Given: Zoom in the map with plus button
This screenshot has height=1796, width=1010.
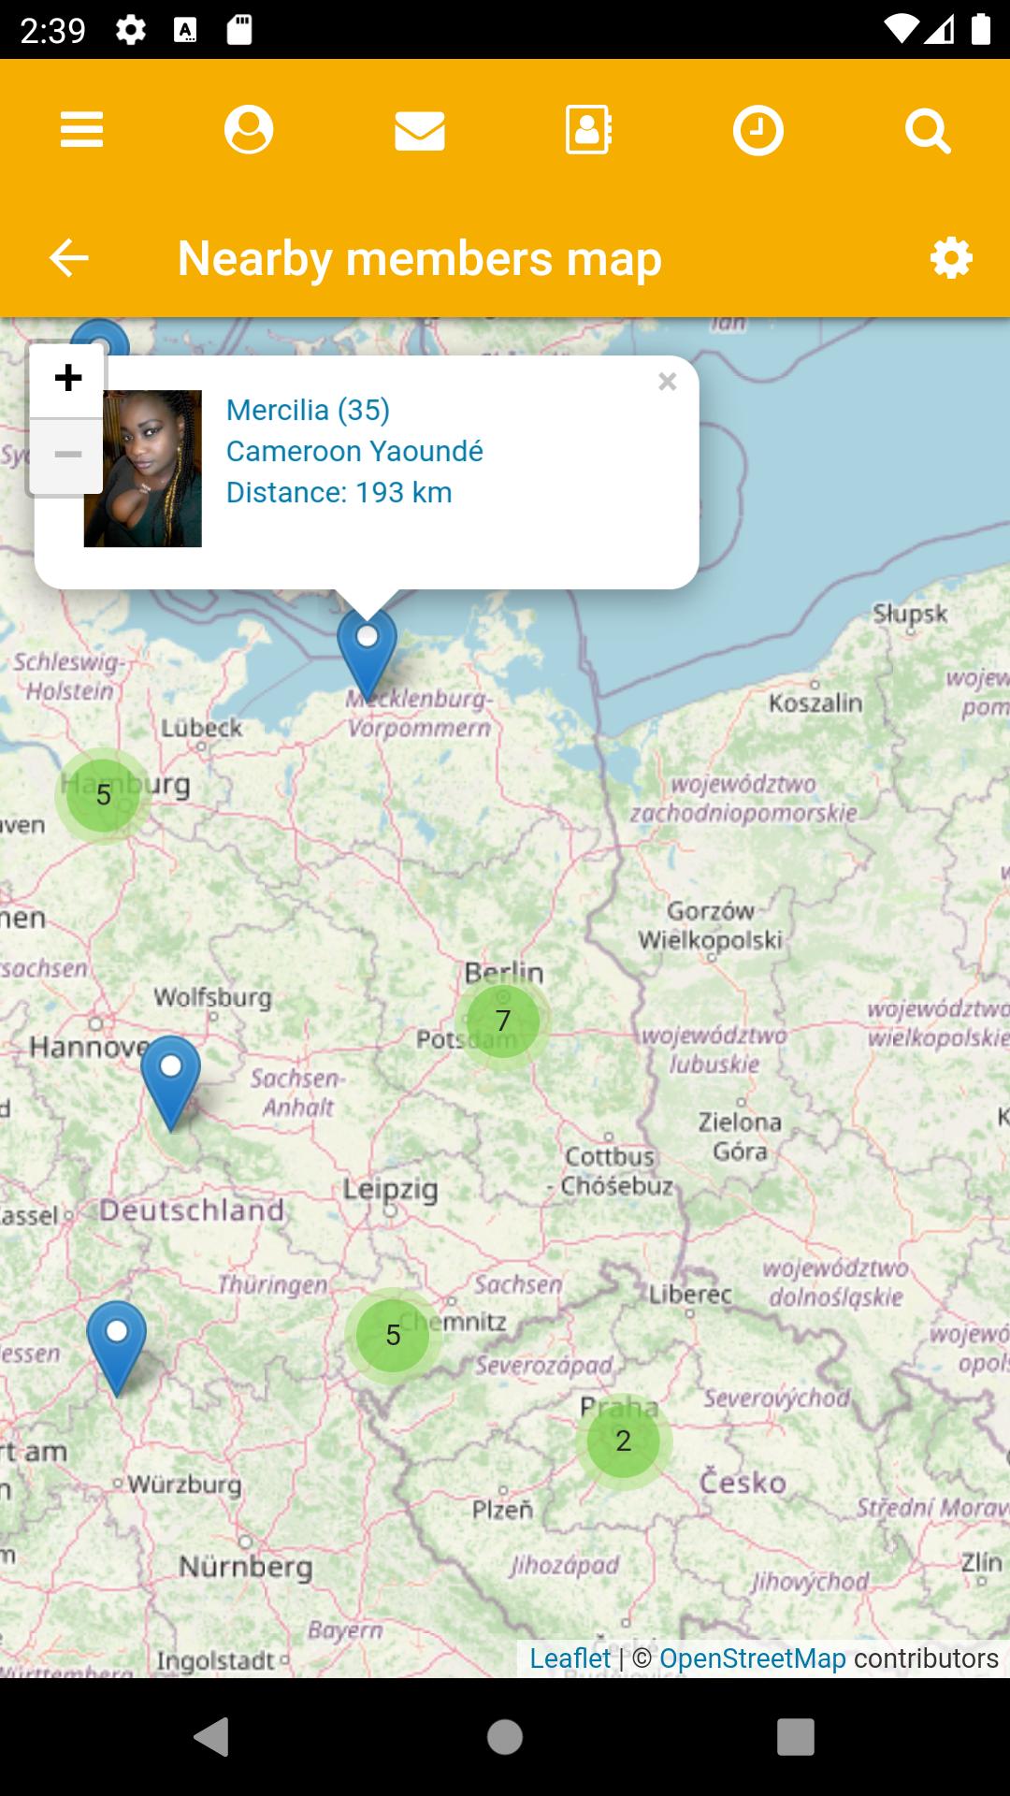Looking at the screenshot, I should coord(67,379).
